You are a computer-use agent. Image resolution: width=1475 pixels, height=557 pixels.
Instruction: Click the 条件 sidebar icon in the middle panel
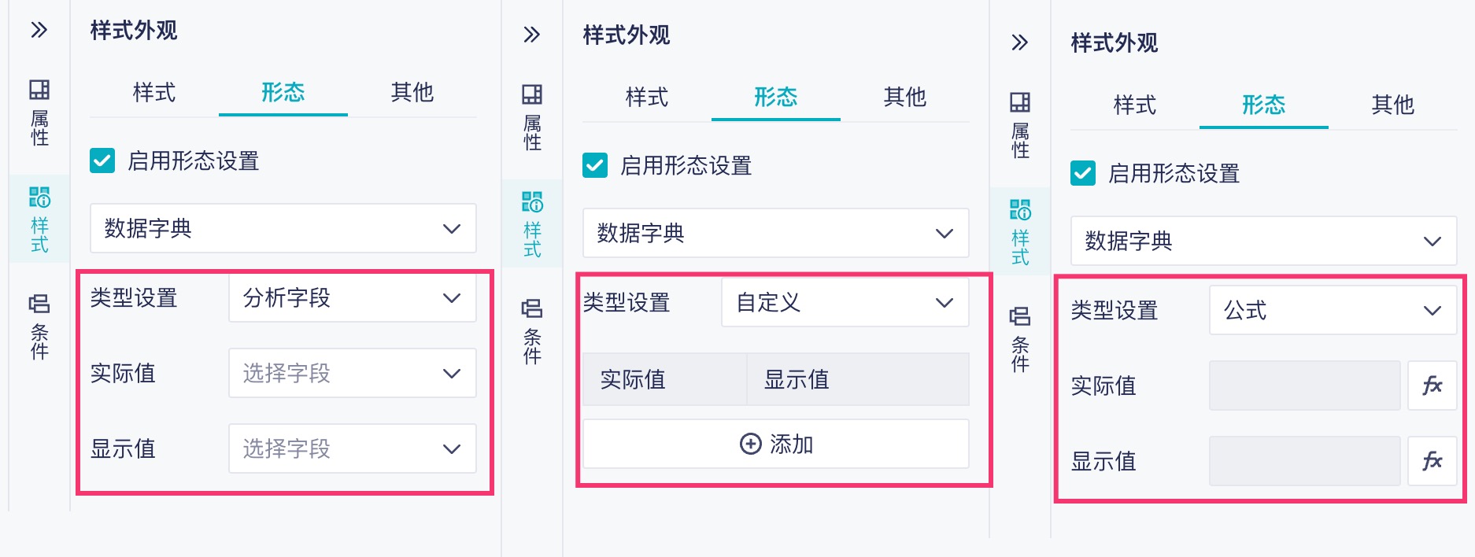[x=532, y=331]
